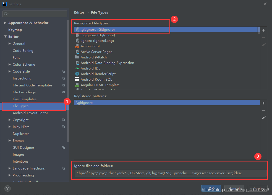This screenshot has height=195, width=272.
Task: Click project-level icon next to File Encodings
Action: [x=64, y=92]
